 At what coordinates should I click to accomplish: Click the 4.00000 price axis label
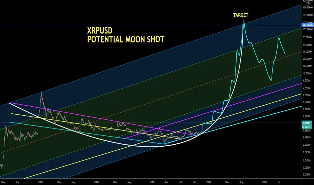pos(308,88)
